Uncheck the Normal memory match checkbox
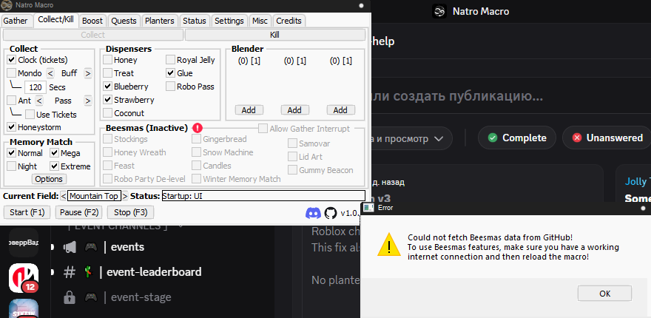 pos(12,153)
